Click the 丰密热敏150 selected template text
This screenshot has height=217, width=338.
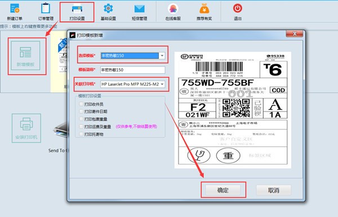tap(113, 56)
